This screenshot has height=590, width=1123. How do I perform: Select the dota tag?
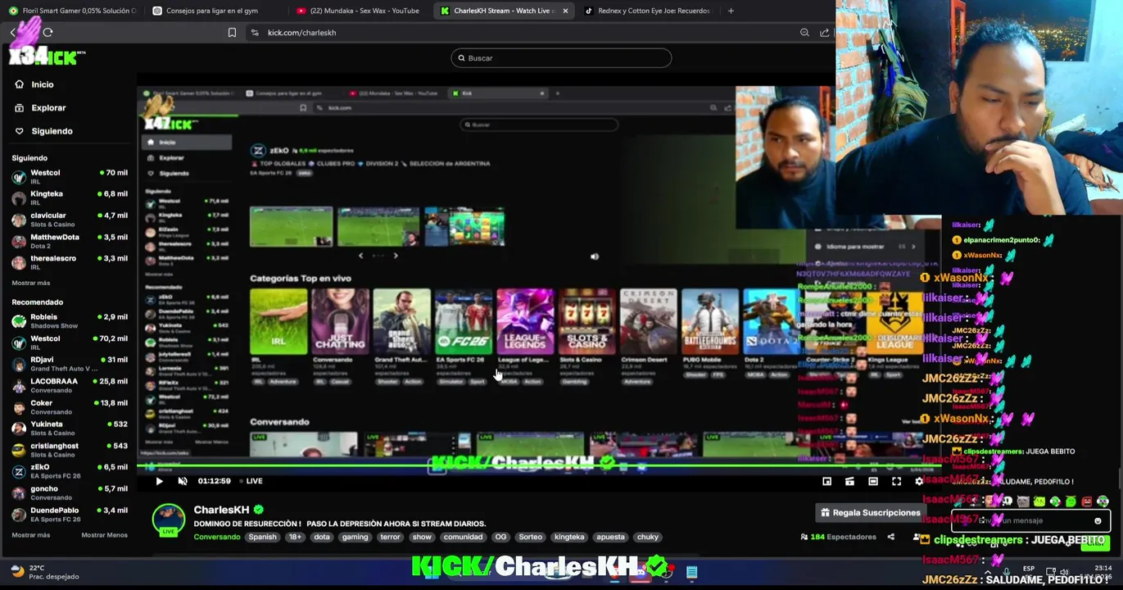[x=322, y=537]
